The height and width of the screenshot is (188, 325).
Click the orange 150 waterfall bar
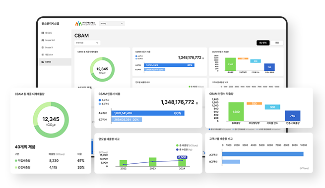pos(254,103)
